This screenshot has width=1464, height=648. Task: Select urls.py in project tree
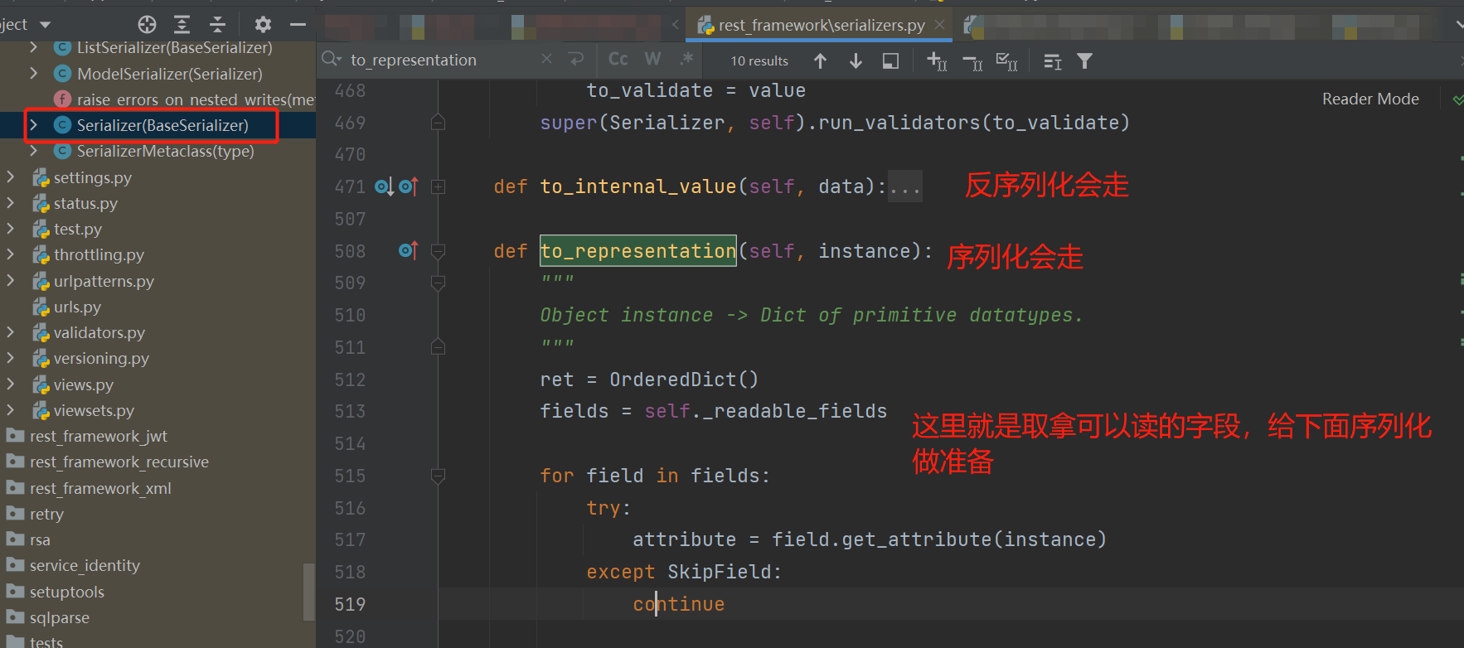pos(77,307)
